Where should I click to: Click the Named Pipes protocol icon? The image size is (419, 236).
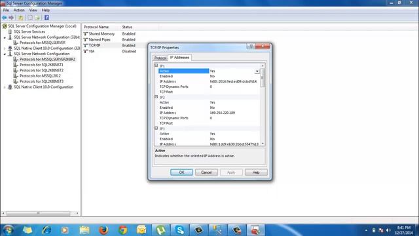point(86,39)
